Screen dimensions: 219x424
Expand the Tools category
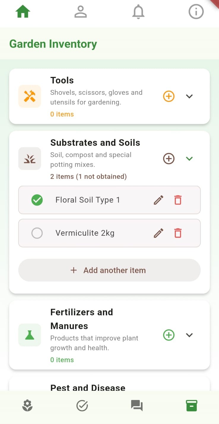[189, 96]
